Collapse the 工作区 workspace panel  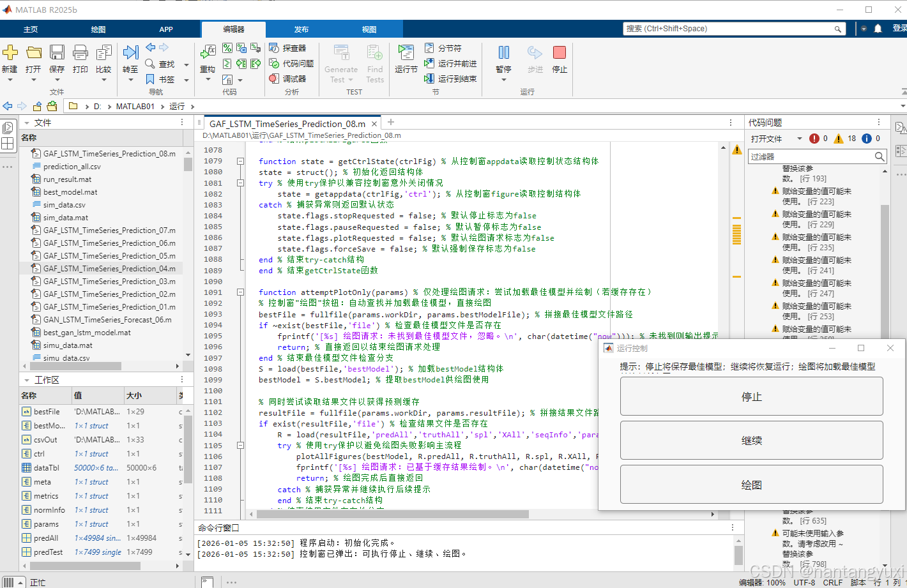(x=27, y=380)
